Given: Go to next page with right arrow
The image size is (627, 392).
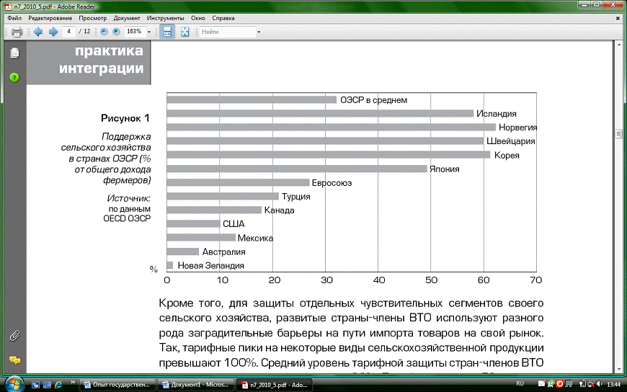Looking at the screenshot, I should [52, 32].
